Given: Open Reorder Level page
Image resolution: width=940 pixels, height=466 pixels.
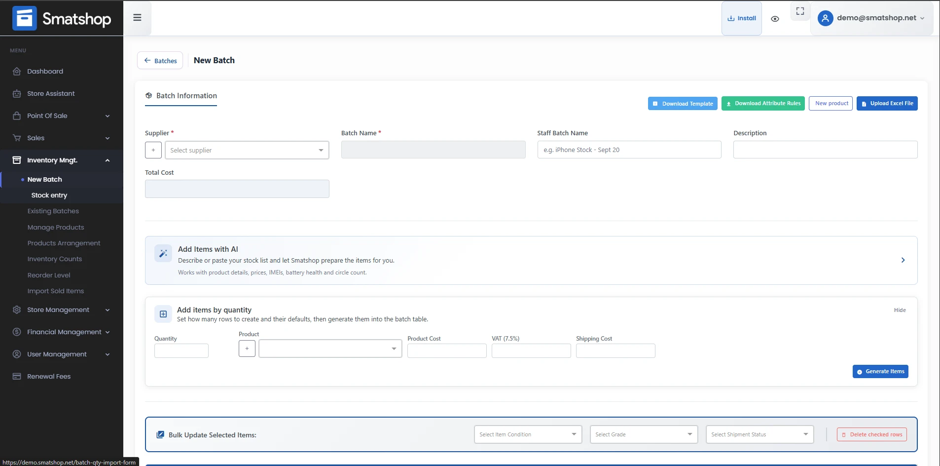Looking at the screenshot, I should [x=49, y=275].
